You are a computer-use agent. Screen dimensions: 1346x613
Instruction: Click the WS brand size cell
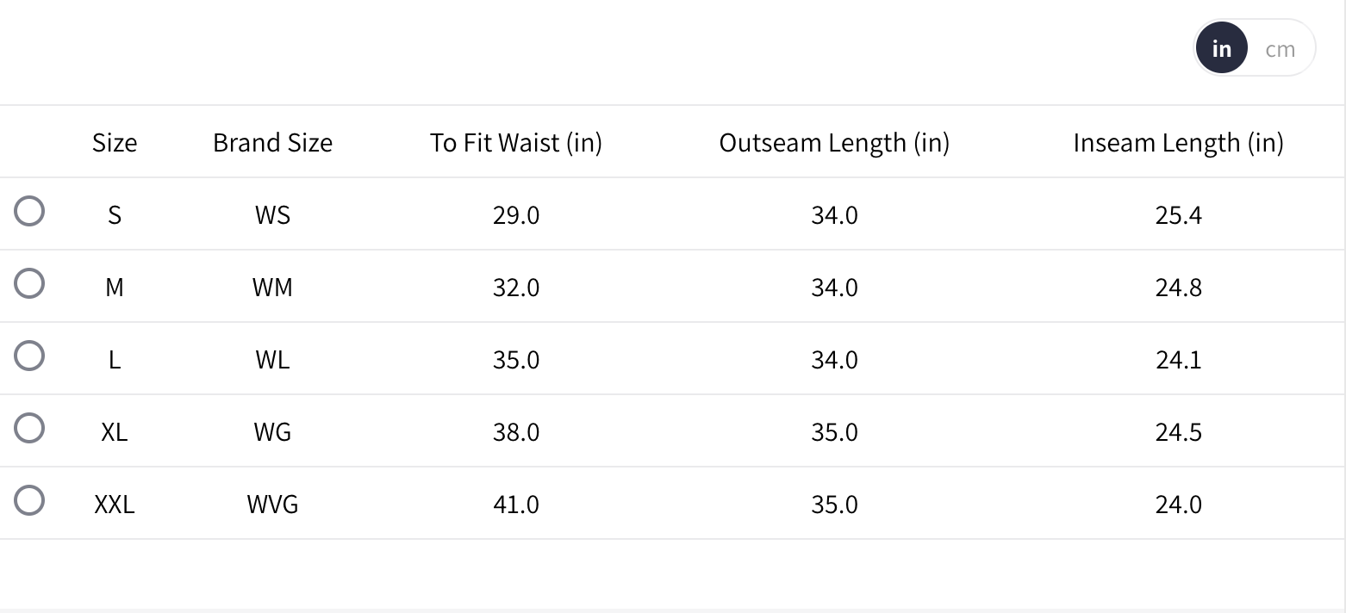point(272,214)
